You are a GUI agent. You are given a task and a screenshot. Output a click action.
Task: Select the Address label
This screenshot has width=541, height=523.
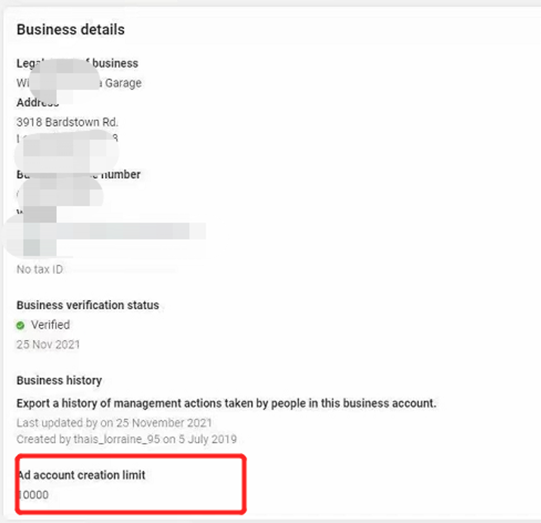pos(37,103)
